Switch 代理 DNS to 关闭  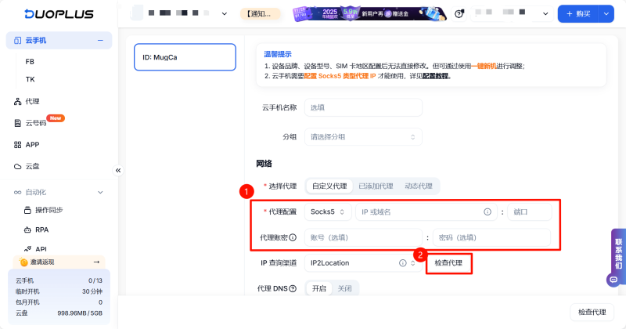344,288
